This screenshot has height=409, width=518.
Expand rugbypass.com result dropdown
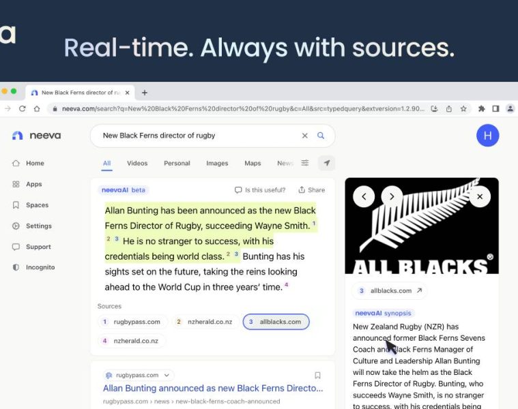[x=167, y=376]
